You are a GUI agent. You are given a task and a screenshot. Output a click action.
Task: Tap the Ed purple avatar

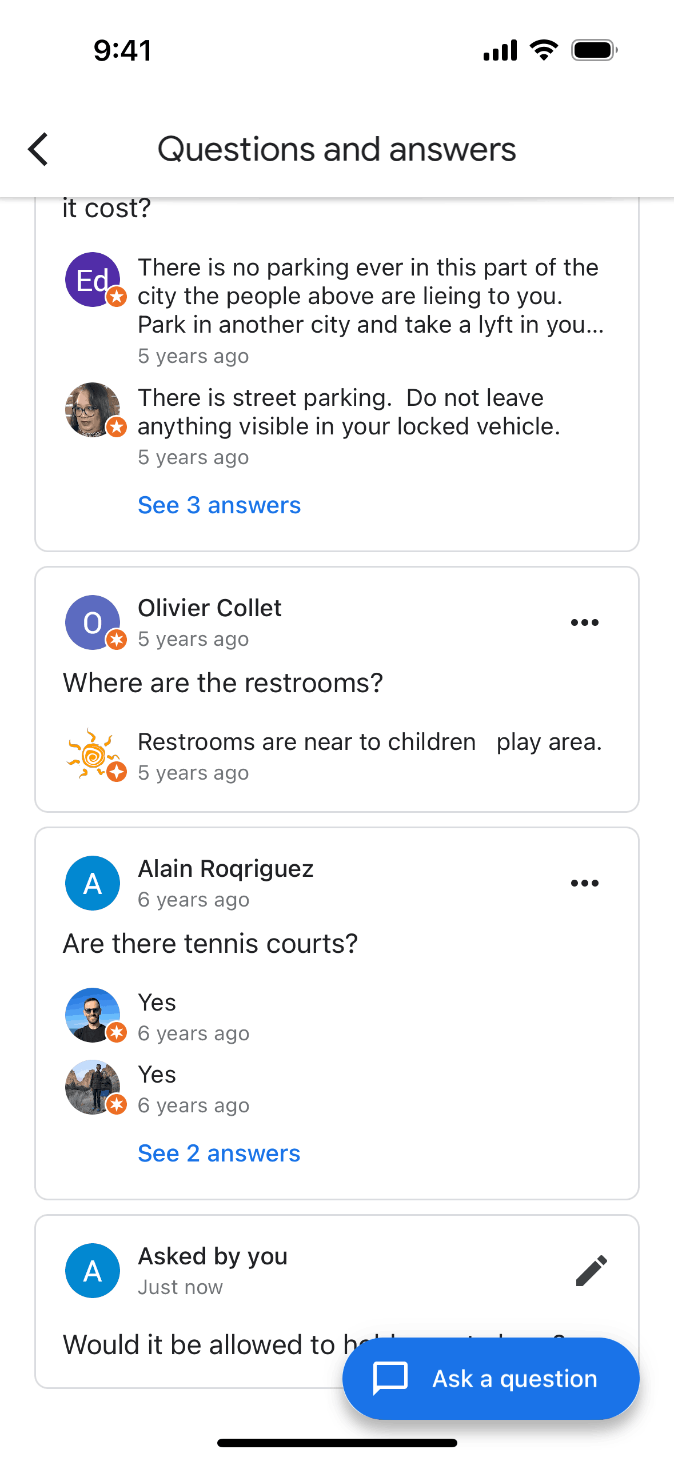click(93, 280)
